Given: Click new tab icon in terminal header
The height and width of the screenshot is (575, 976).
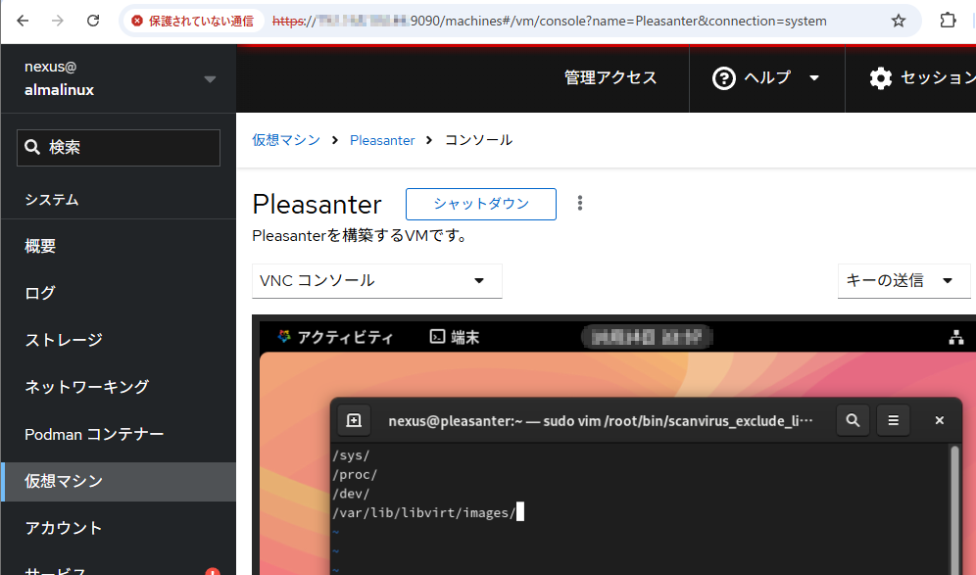Looking at the screenshot, I should click(x=354, y=420).
